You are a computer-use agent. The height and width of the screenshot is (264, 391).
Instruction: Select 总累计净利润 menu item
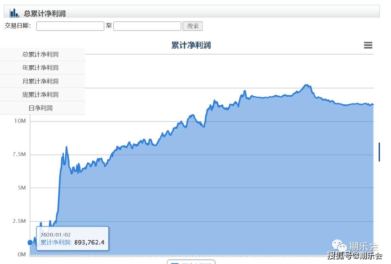click(40, 54)
